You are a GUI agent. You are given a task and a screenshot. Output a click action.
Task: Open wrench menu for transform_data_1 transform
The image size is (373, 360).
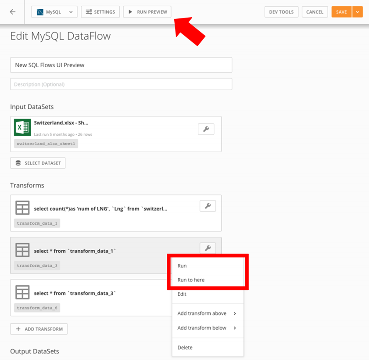(x=208, y=206)
